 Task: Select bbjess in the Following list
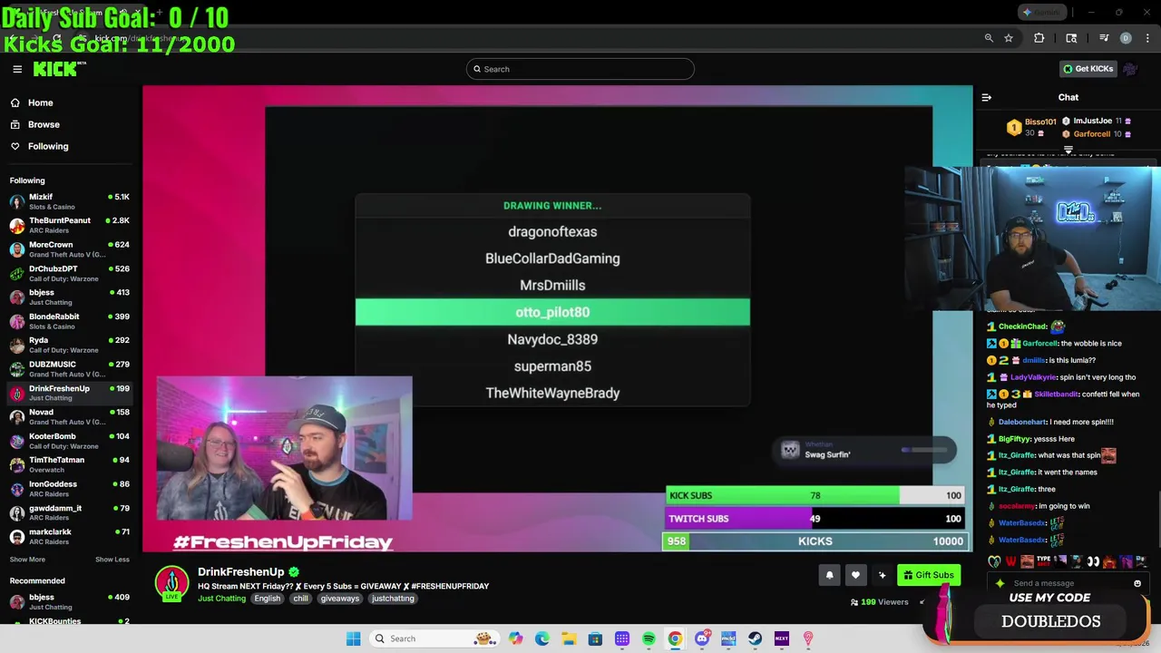pyautogui.click(x=70, y=297)
